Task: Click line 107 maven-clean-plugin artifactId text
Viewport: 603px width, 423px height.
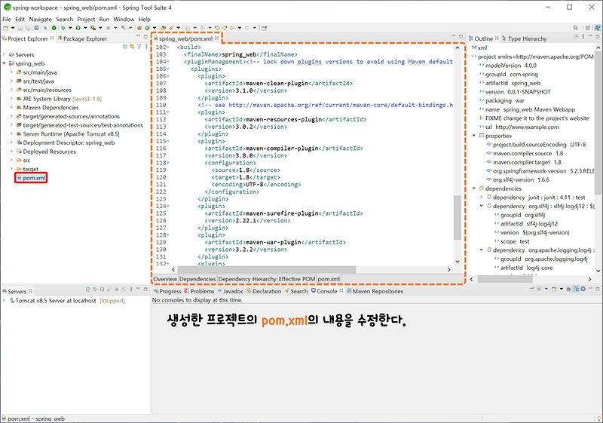Action: tap(278, 83)
